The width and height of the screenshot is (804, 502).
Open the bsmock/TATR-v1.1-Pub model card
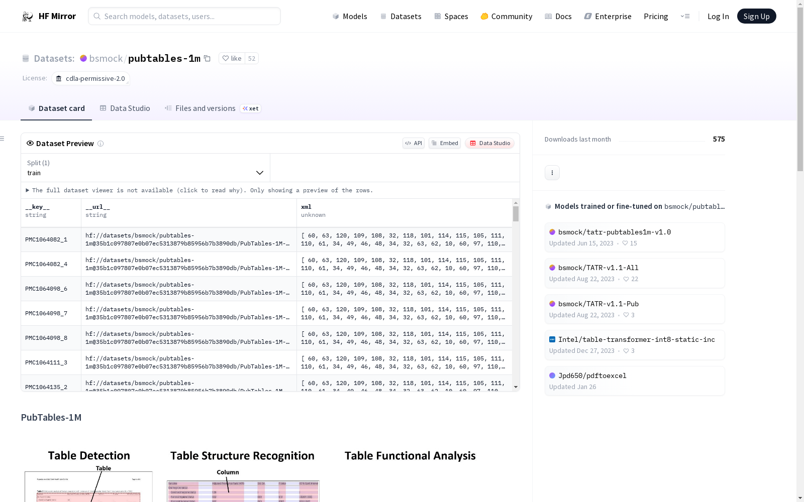point(635,309)
